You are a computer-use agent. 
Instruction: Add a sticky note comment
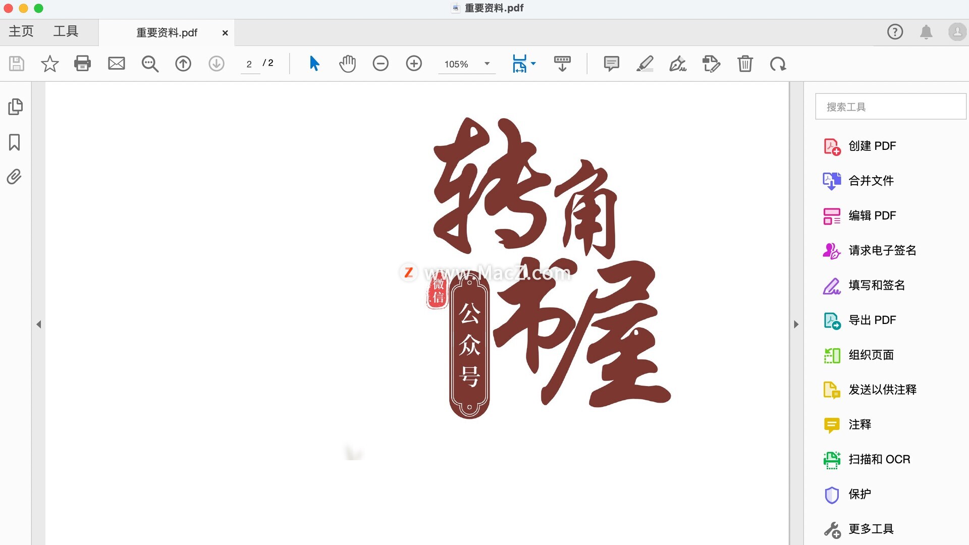pos(611,64)
